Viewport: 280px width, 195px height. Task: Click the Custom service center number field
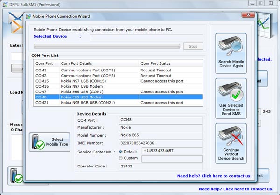[172, 159]
